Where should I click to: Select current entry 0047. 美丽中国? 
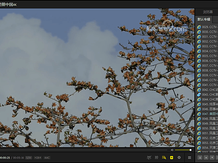coord(207,114)
